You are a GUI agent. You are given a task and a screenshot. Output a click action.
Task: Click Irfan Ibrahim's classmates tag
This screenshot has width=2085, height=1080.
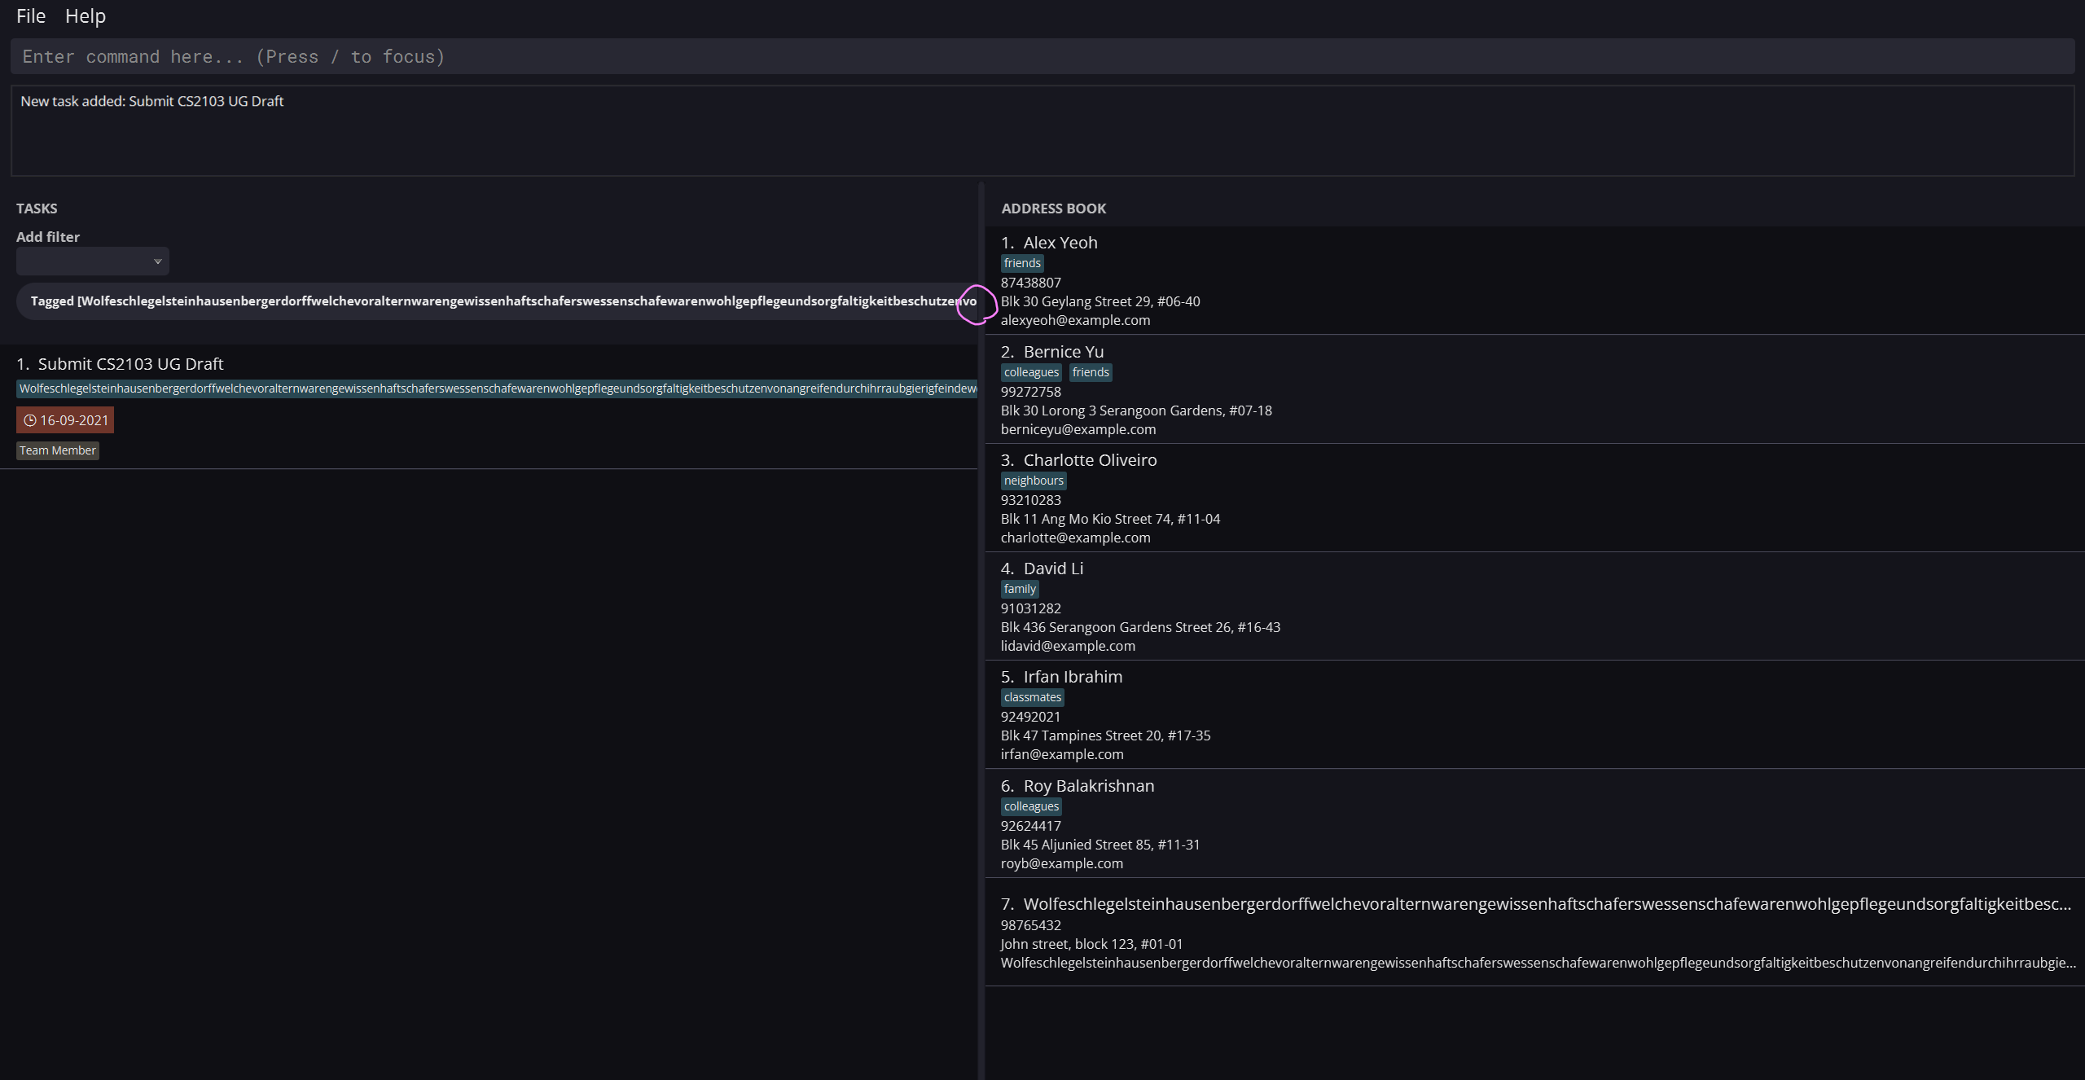pos(1033,697)
